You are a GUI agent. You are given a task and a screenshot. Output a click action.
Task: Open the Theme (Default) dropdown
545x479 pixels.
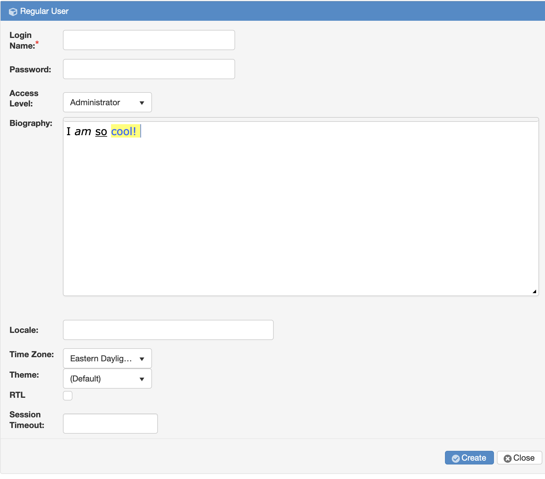coord(107,379)
